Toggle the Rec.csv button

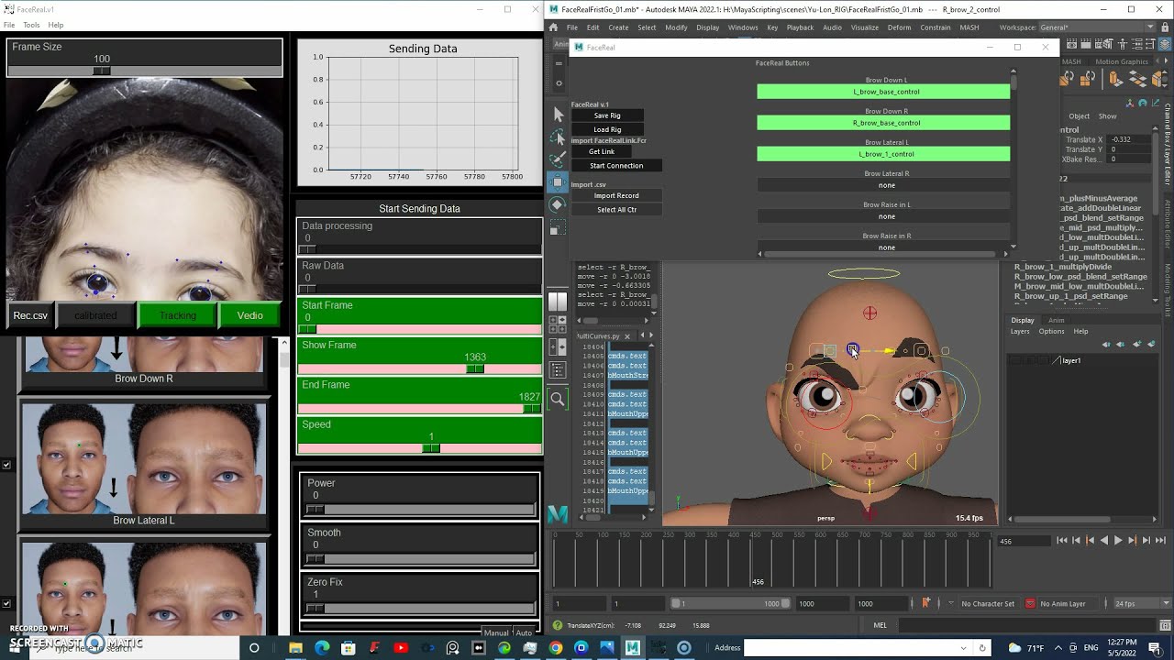click(30, 315)
